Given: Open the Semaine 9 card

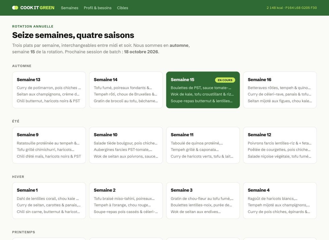Looking at the screenshot, I should click(49, 145).
